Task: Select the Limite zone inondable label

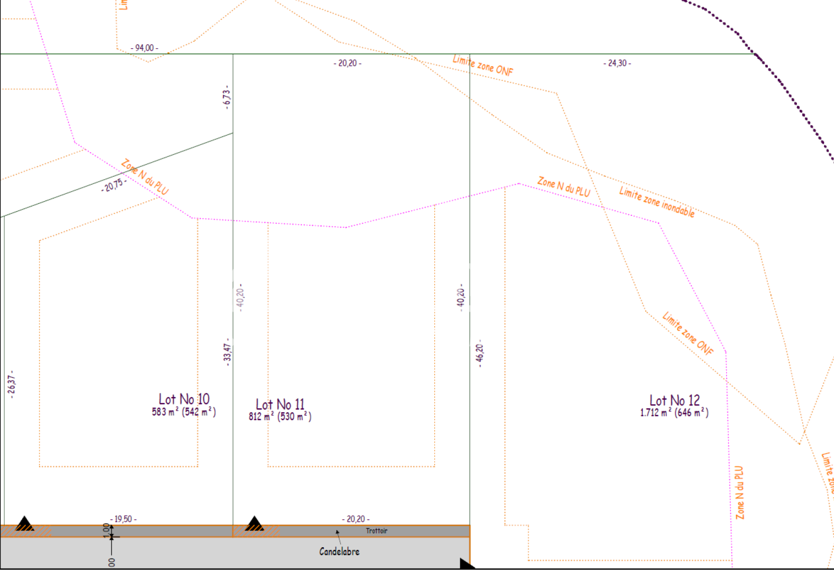Action: tap(657, 202)
